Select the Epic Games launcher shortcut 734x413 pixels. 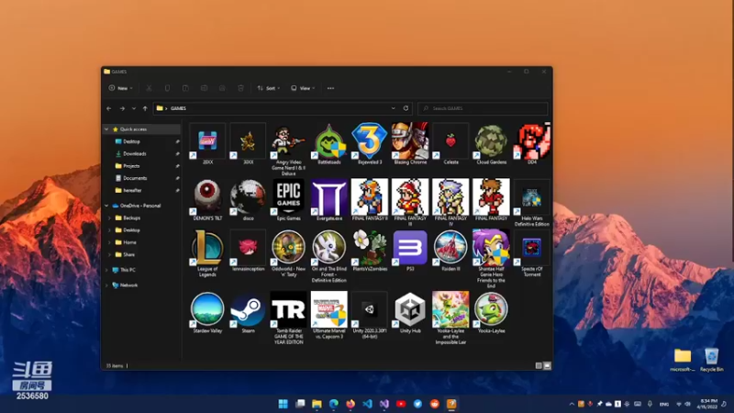click(288, 199)
